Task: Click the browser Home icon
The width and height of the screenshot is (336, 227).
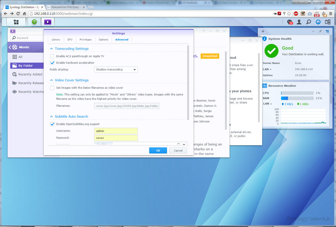Action: (x=24, y=14)
